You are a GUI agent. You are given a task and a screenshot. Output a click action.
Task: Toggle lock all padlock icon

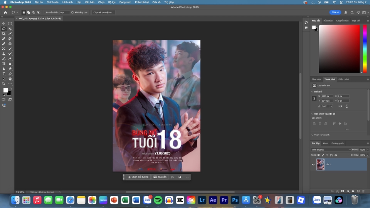pyautogui.click(x=336, y=155)
